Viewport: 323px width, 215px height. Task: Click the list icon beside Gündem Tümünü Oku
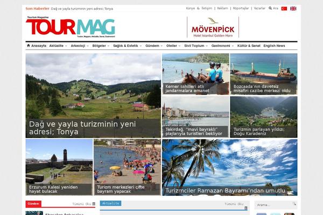[94, 204]
